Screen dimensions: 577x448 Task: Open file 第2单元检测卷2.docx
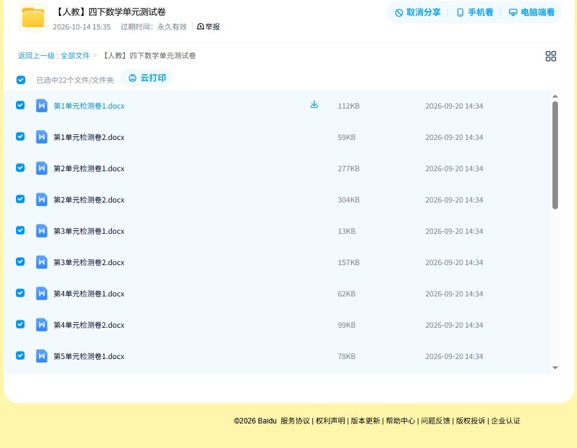[x=89, y=199]
